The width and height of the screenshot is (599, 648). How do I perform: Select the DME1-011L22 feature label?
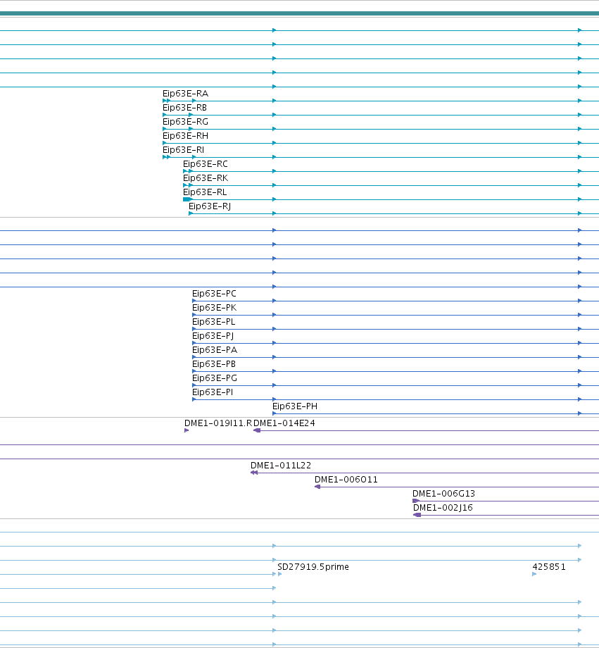tap(281, 466)
